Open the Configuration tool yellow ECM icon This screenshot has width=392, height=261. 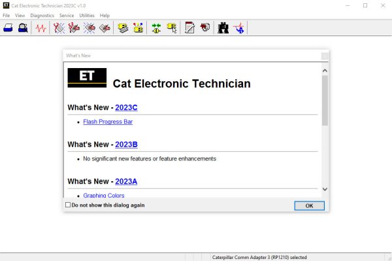click(138, 27)
